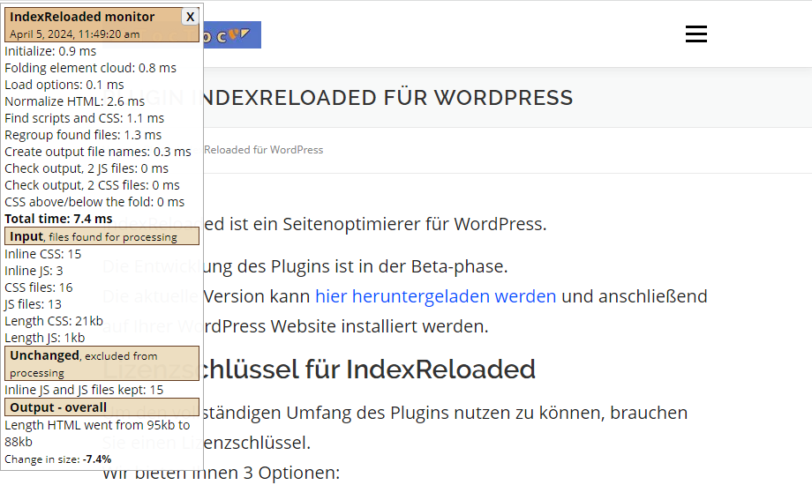
Task: Close the IndexReloaded monitor panel
Action: pos(190,17)
